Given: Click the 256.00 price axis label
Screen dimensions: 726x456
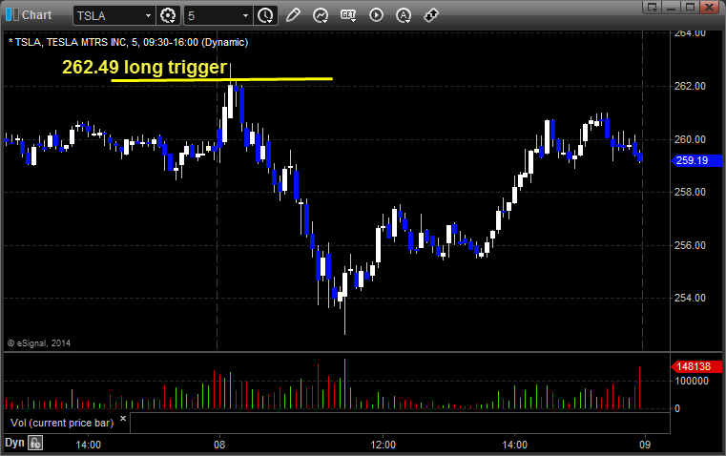Looking at the screenshot, I should [690, 245].
